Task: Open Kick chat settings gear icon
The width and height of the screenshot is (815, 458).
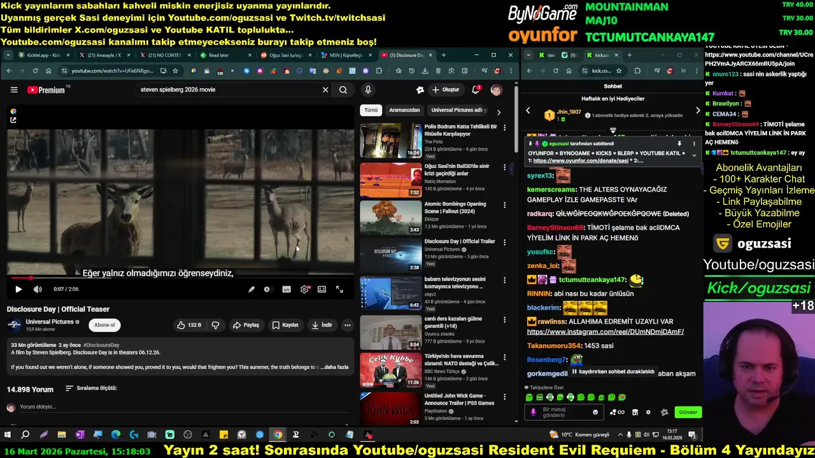Action: pyautogui.click(x=648, y=412)
